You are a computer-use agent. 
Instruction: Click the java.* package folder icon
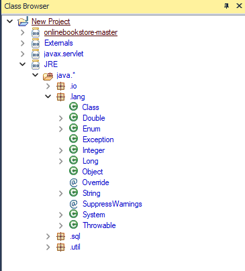(x=48, y=76)
